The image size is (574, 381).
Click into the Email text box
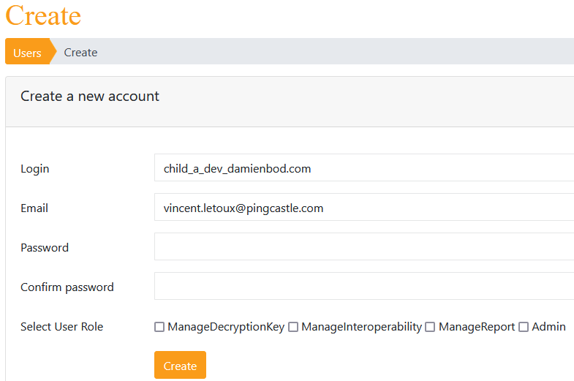364,207
